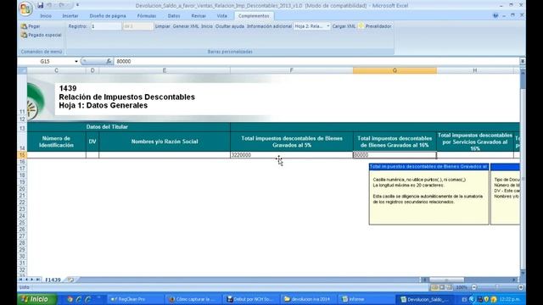543x305 pixels.
Task: Open Quick Access Toolbar customize dropdown
Action: coord(77,5)
